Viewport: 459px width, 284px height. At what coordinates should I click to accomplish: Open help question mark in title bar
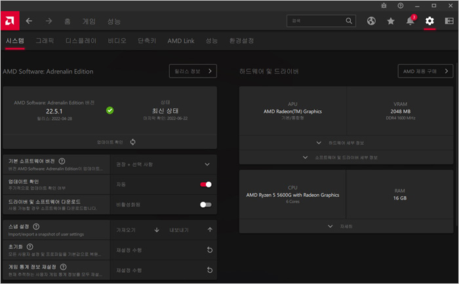[401, 5]
